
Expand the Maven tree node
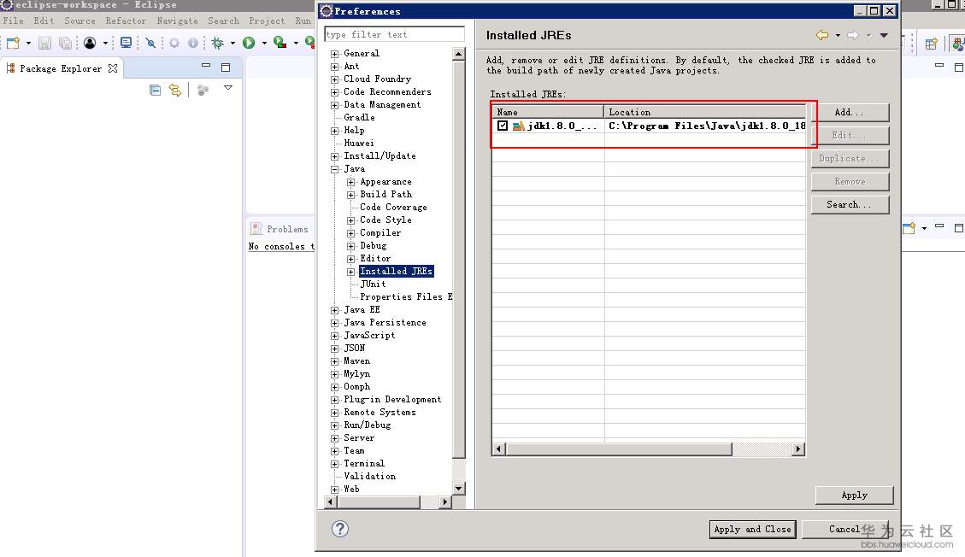[x=335, y=361]
